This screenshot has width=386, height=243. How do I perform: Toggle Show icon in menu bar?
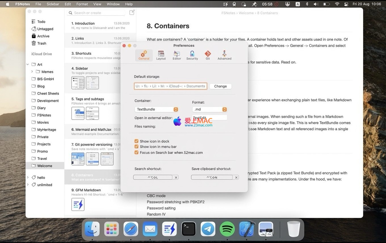tap(137, 147)
